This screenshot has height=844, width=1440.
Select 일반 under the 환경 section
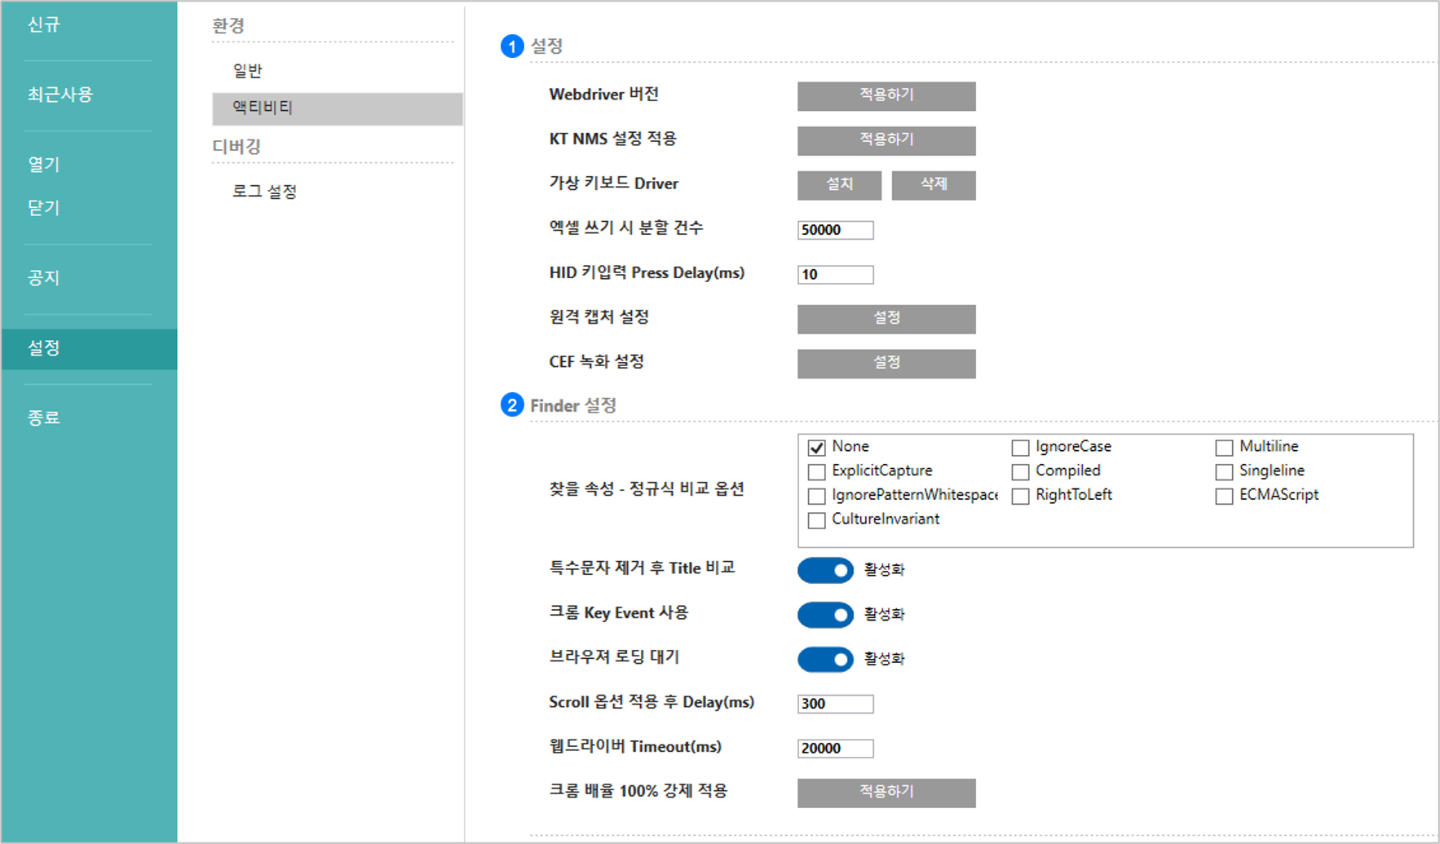[246, 70]
